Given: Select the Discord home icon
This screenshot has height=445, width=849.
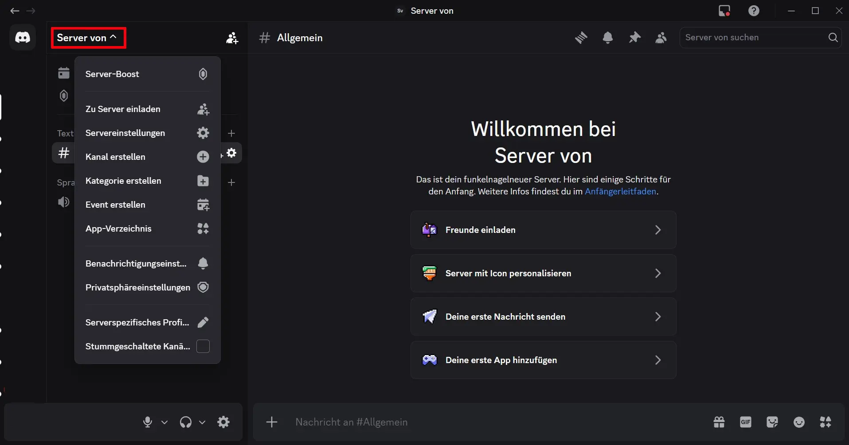Looking at the screenshot, I should tap(23, 37).
